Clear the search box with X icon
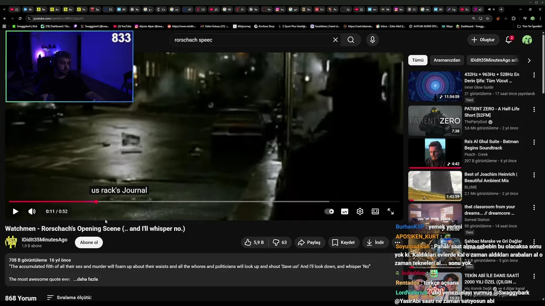Viewport: 545px width, 306px height. click(336, 40)
